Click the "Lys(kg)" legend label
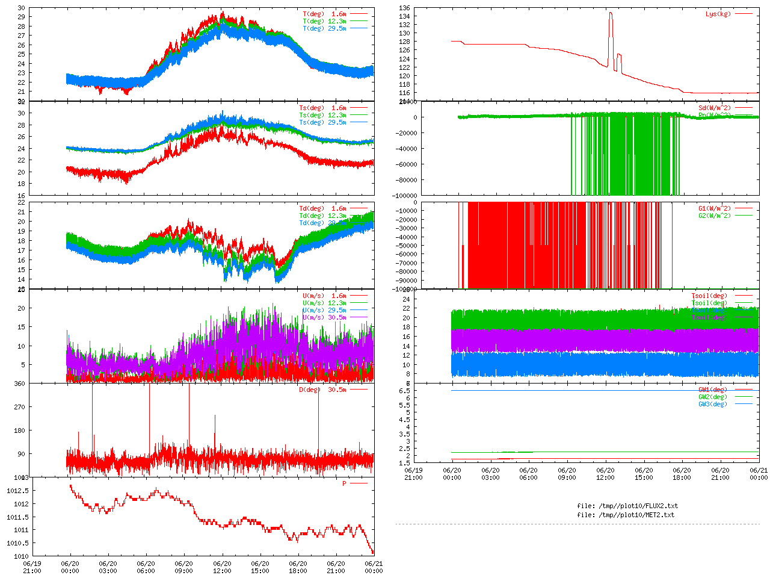The width and height of the screenshot is (770, 578). pos(718,14)
